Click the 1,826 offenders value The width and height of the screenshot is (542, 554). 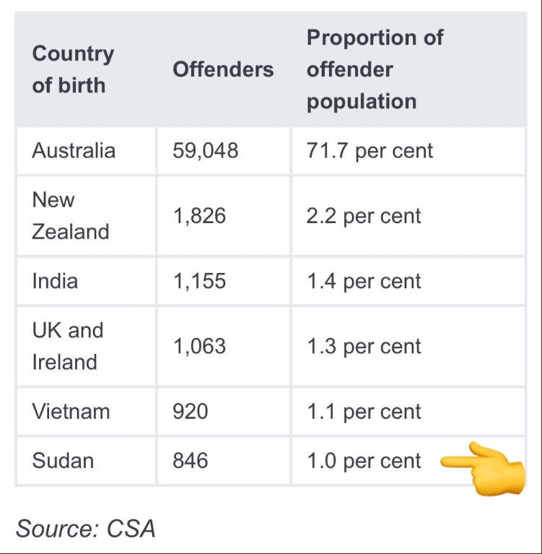(x=199, y=215)
